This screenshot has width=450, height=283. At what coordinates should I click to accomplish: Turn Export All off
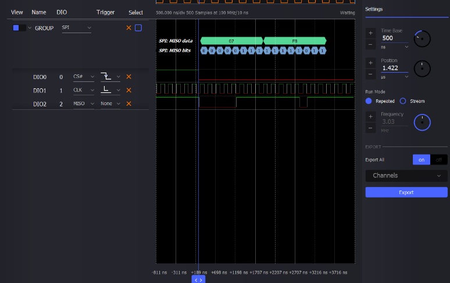(x=439, y=160)
